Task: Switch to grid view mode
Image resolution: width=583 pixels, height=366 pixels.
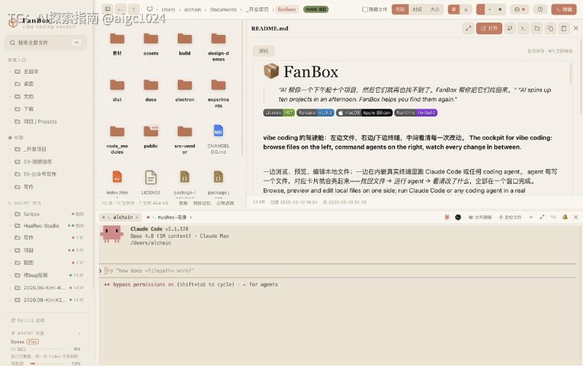Action: point(453,9)
